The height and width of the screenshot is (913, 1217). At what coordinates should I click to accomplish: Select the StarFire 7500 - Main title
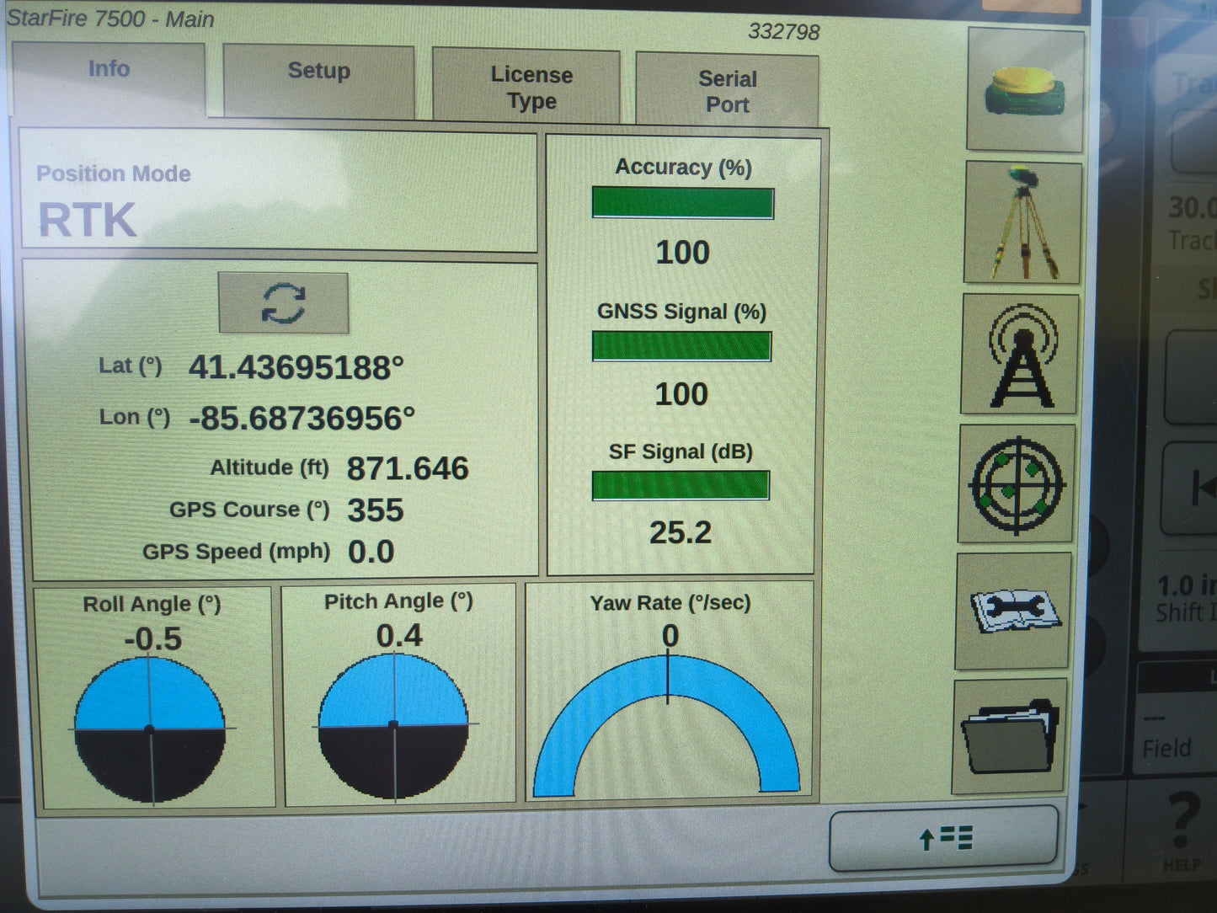[x=110, y=19]
